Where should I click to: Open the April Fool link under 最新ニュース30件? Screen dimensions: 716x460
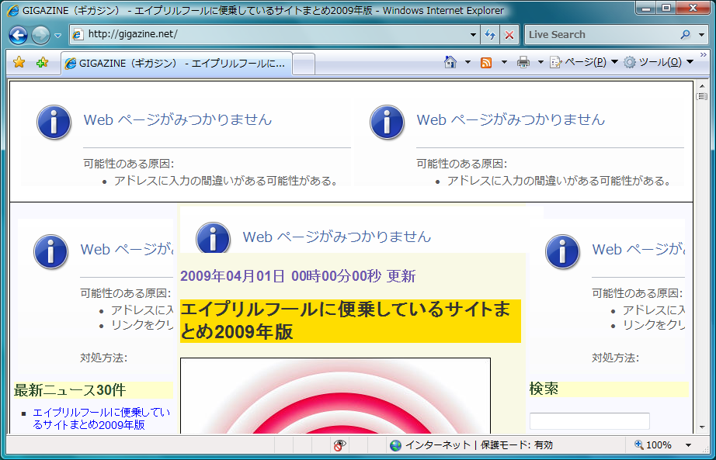[x=101, y=418]
